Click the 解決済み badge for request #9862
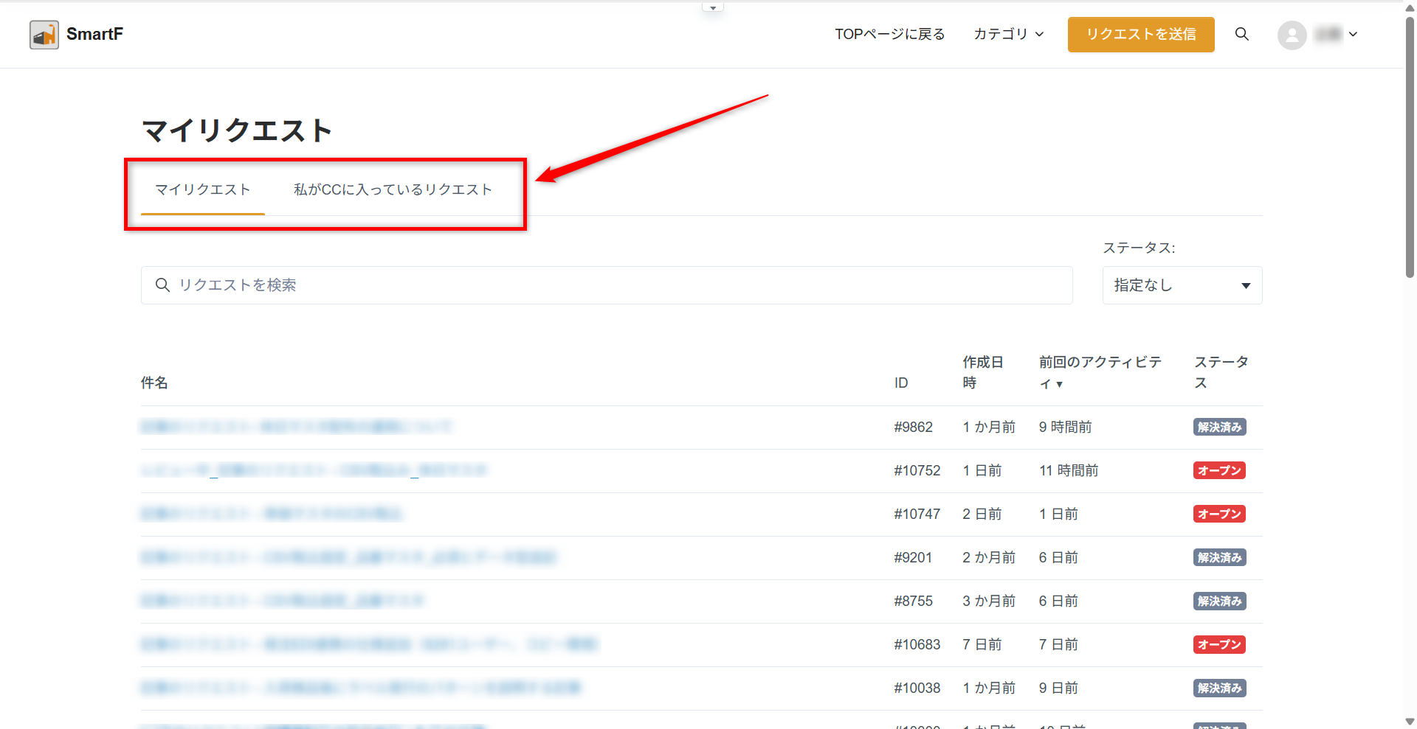This screenshot has width=1417, height=729. point(1219,428)
